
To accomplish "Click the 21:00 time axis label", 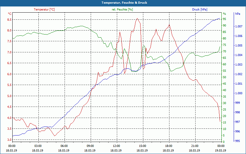I will click(195, 146).
